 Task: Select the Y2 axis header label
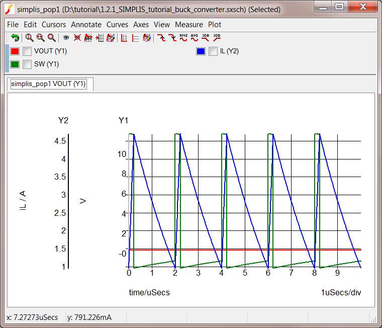click(63, 120)
